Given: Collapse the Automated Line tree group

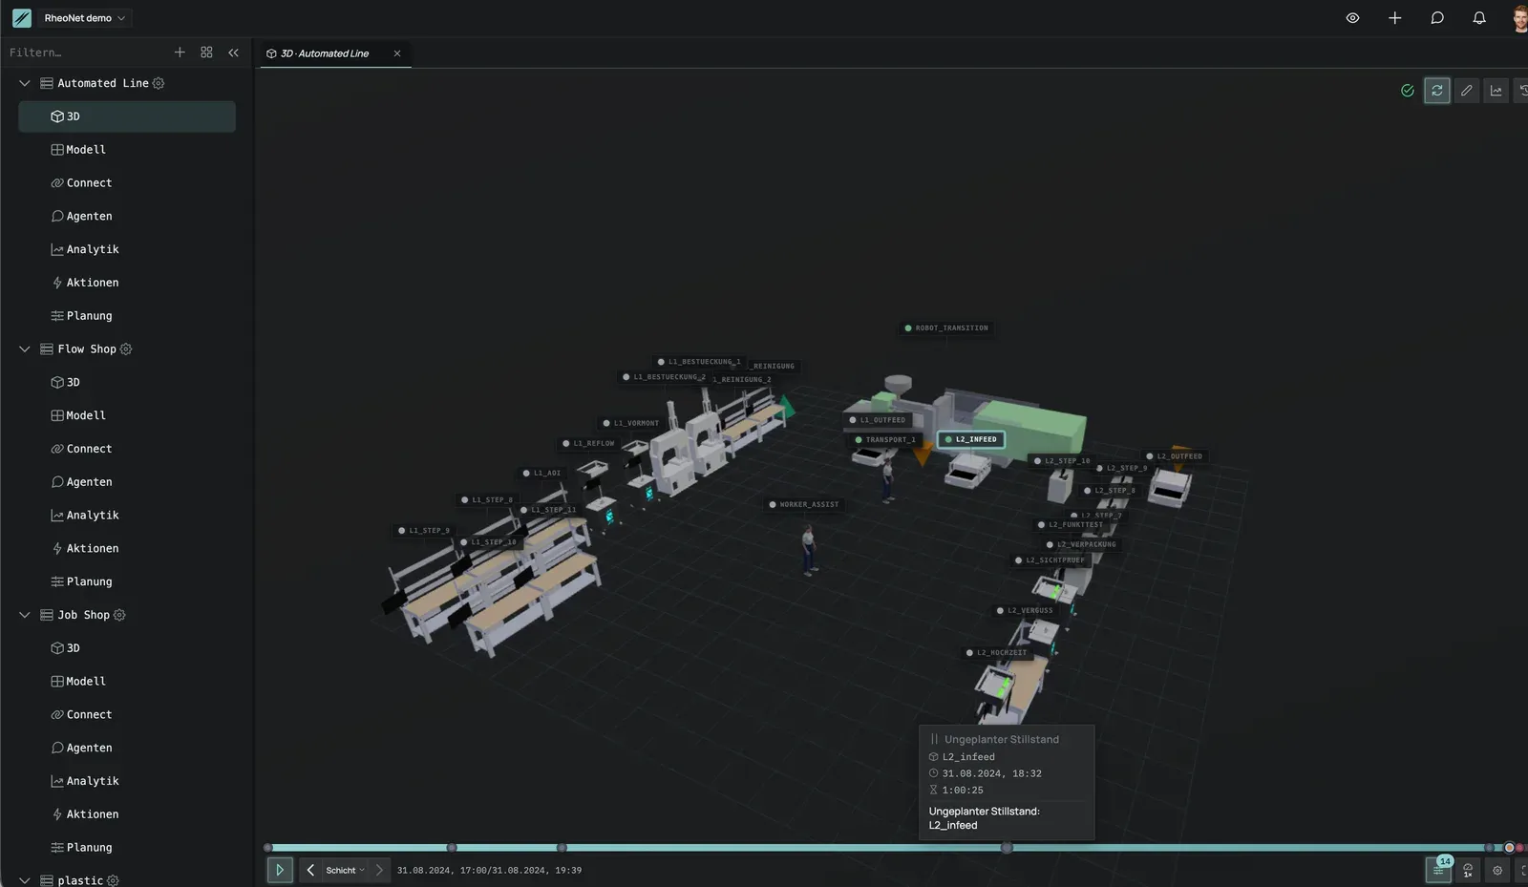Looking at the screenshot, I should pyautogui.click(x=25, y=83).
